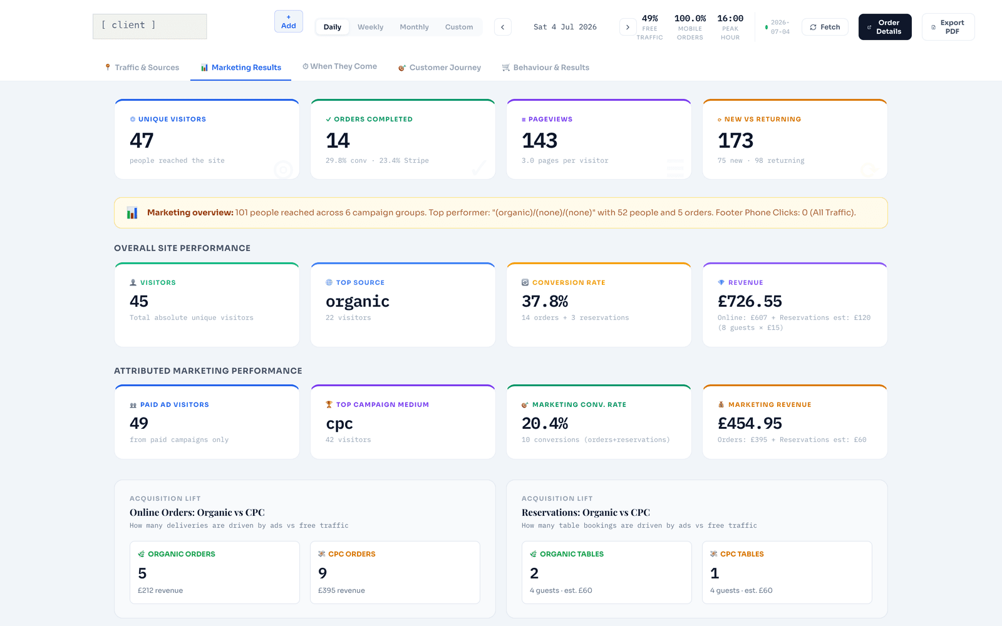The width and height of the screenshot is (1002, 626).
Task: Click the Conversion Rate icon
Action: click(525, 282)
